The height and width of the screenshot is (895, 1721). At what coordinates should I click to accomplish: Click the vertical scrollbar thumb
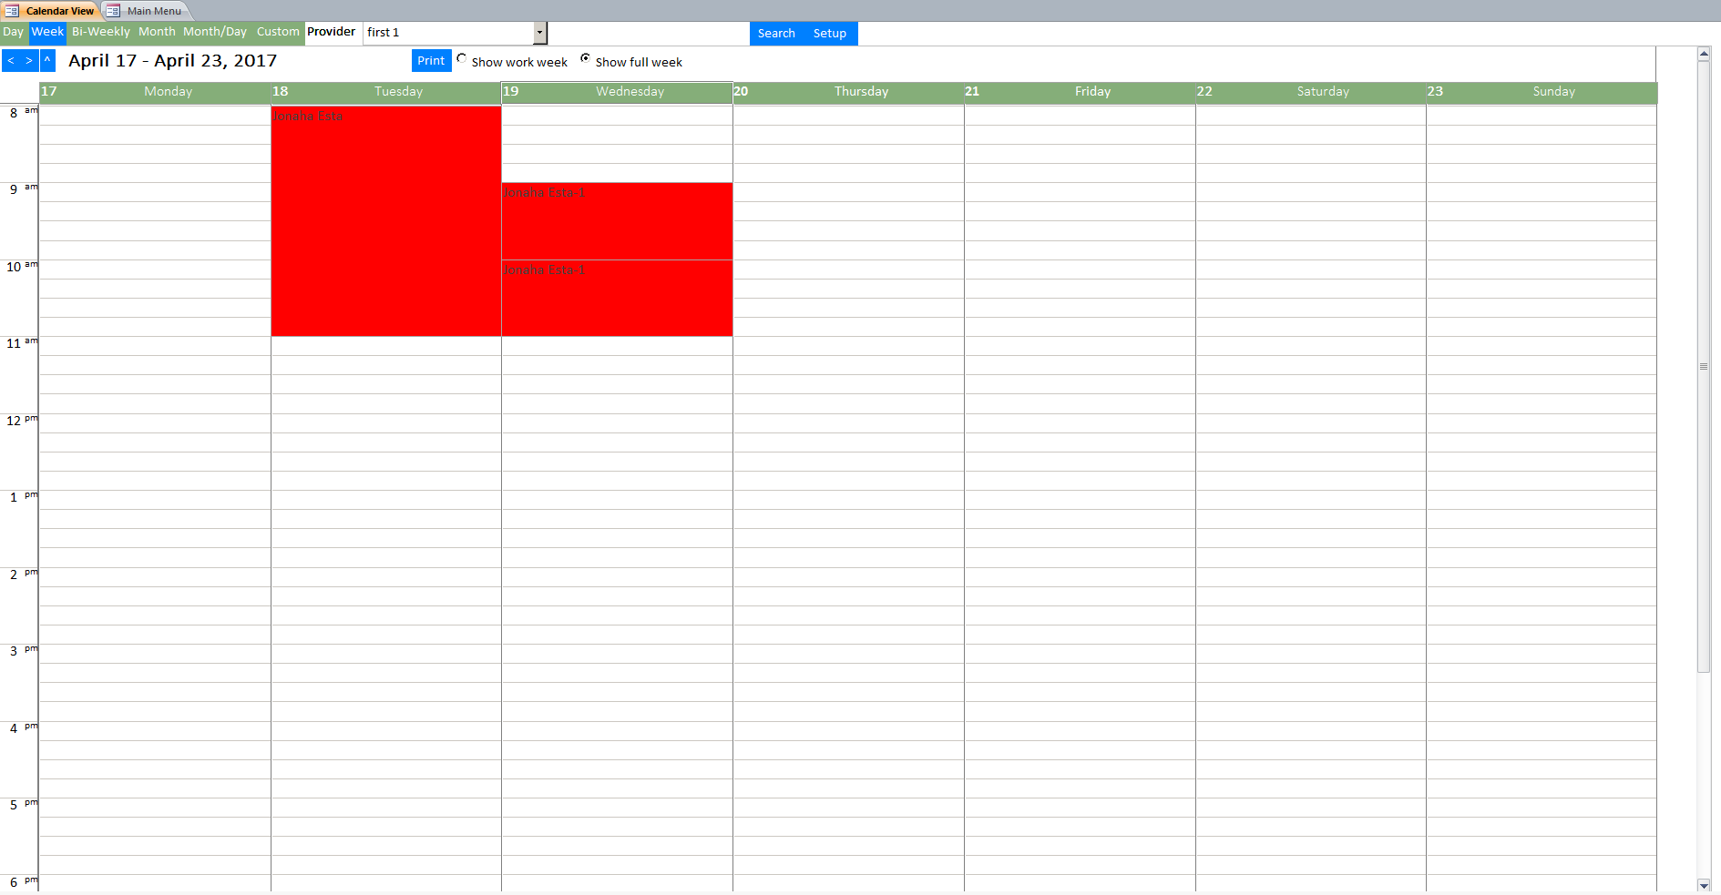coord(1704,367)
